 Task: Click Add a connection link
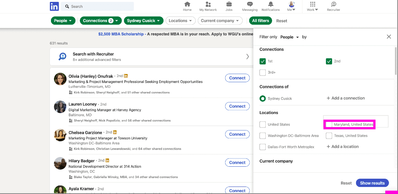[346, 98]
